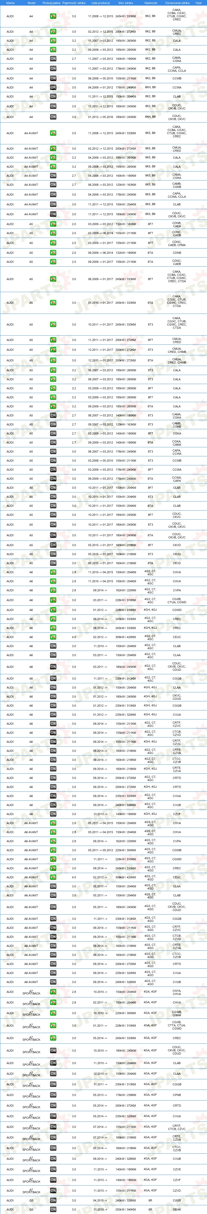The height and width of the screenshot is (1214, 207).
Task: Click diesel icon in A4 01.2012 -> 05.2016 row
Action: 53,117
